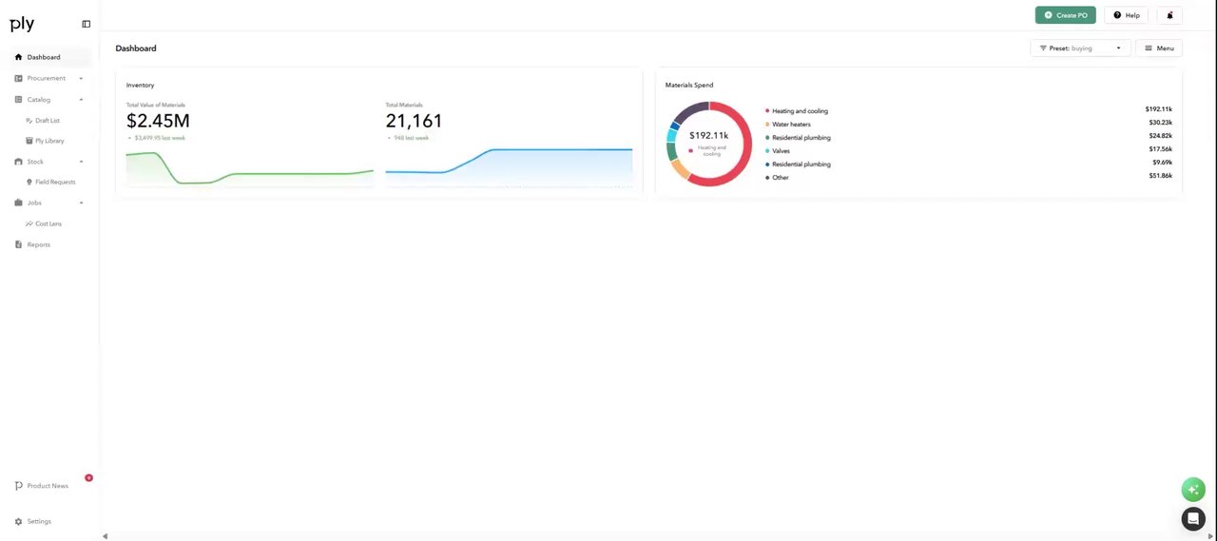This screenshot has width=1217, height=541.
Task: Collapse the Catalog section arrow
Action: click(x=81, y=99)
